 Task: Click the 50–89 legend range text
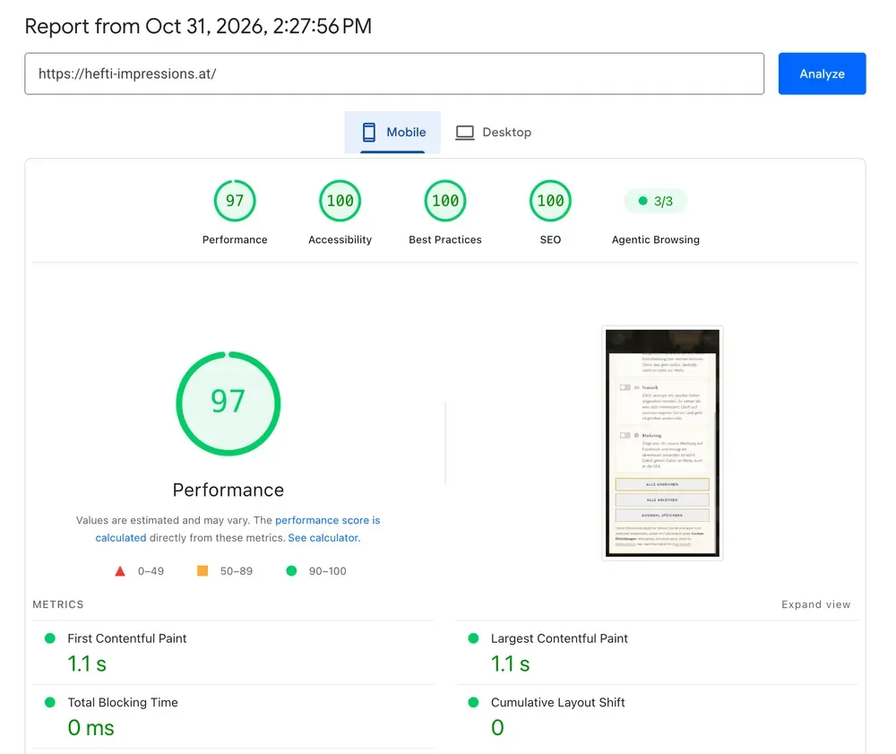point(236,571)
